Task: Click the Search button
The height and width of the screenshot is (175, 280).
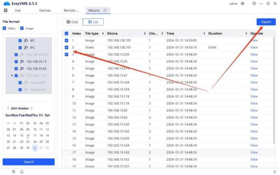Action: pos(28,162)
